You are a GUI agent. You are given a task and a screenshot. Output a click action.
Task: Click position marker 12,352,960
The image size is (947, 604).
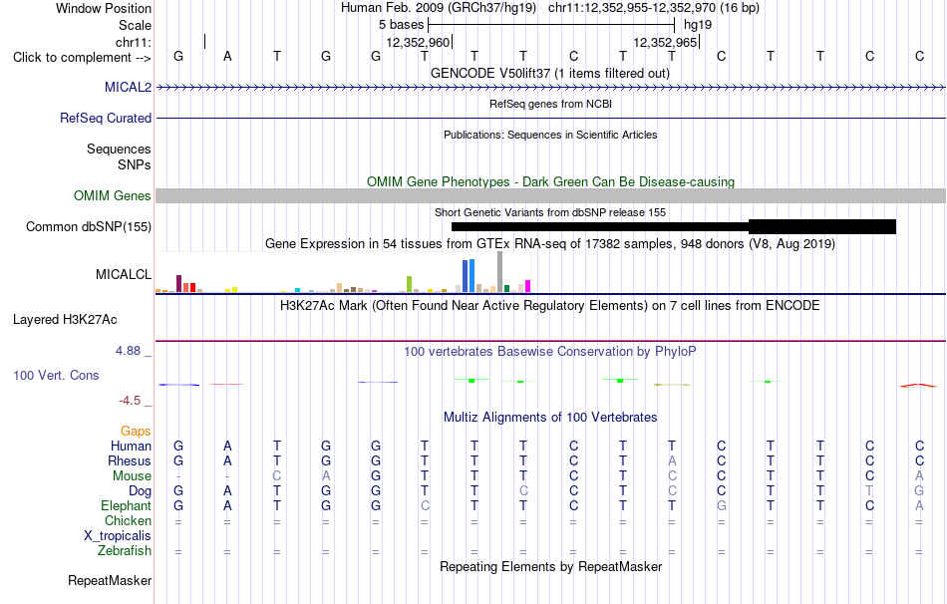pyautogui.click(x=419, y=42)
